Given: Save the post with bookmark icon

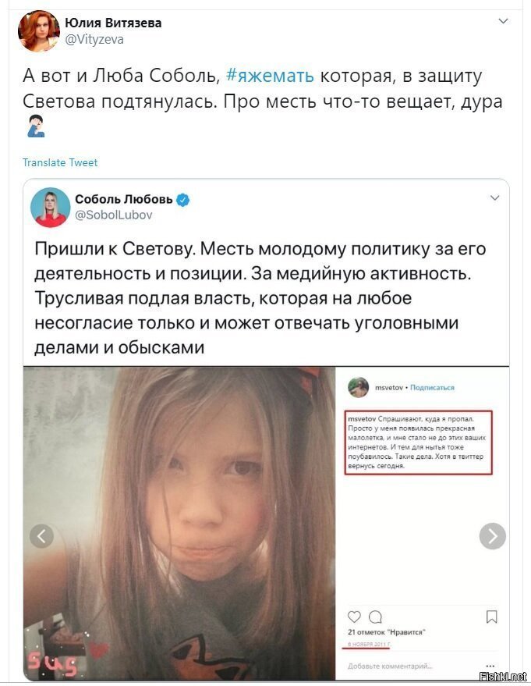Looking at the screenshot, I should click(492, 617).
